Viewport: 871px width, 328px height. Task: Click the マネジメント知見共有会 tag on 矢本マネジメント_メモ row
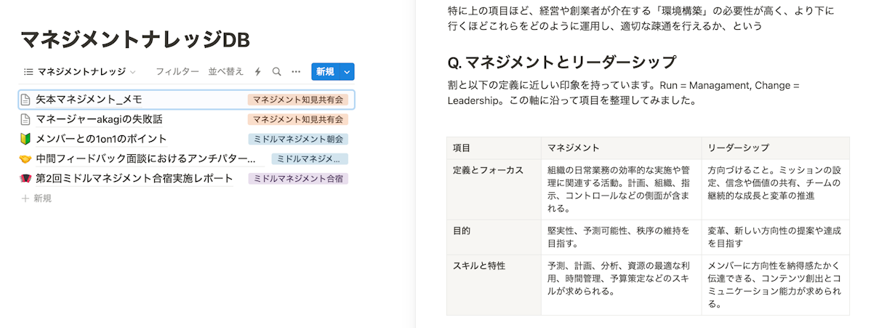[x=298, y=100]
